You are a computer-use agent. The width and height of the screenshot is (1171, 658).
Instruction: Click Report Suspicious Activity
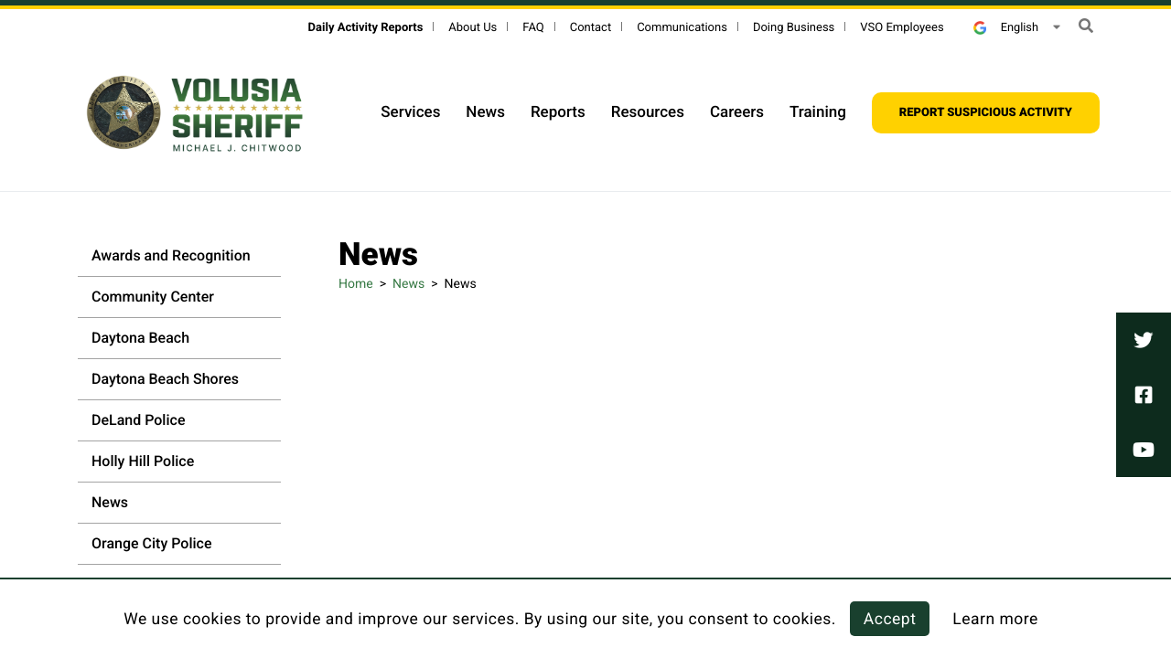coord(985,111)
